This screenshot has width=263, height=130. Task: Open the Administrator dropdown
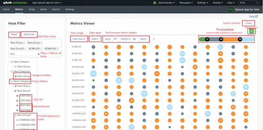point(167,3)
